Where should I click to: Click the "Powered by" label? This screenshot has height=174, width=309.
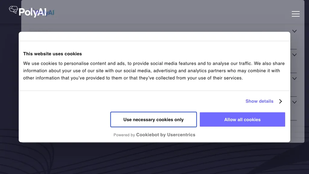pyautogui.click(x=124, y=135)
